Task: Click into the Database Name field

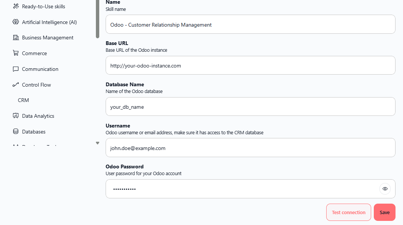Action: pyautogui.click(x=250, y=106)
